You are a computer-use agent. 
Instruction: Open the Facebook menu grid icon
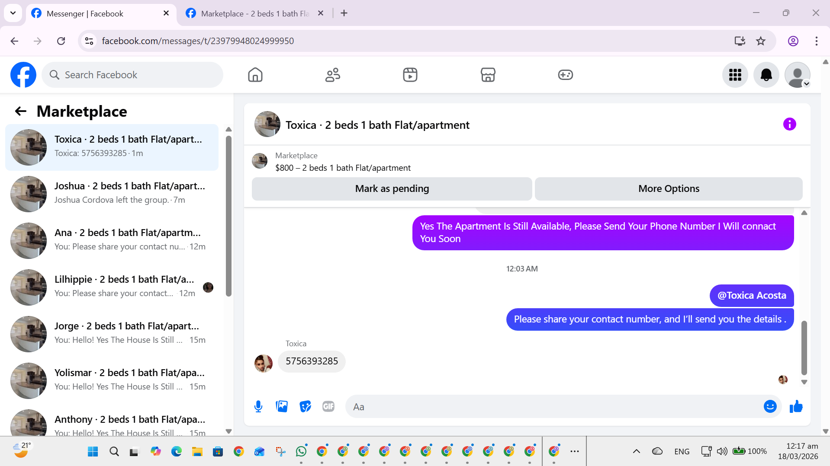(735, 75)
